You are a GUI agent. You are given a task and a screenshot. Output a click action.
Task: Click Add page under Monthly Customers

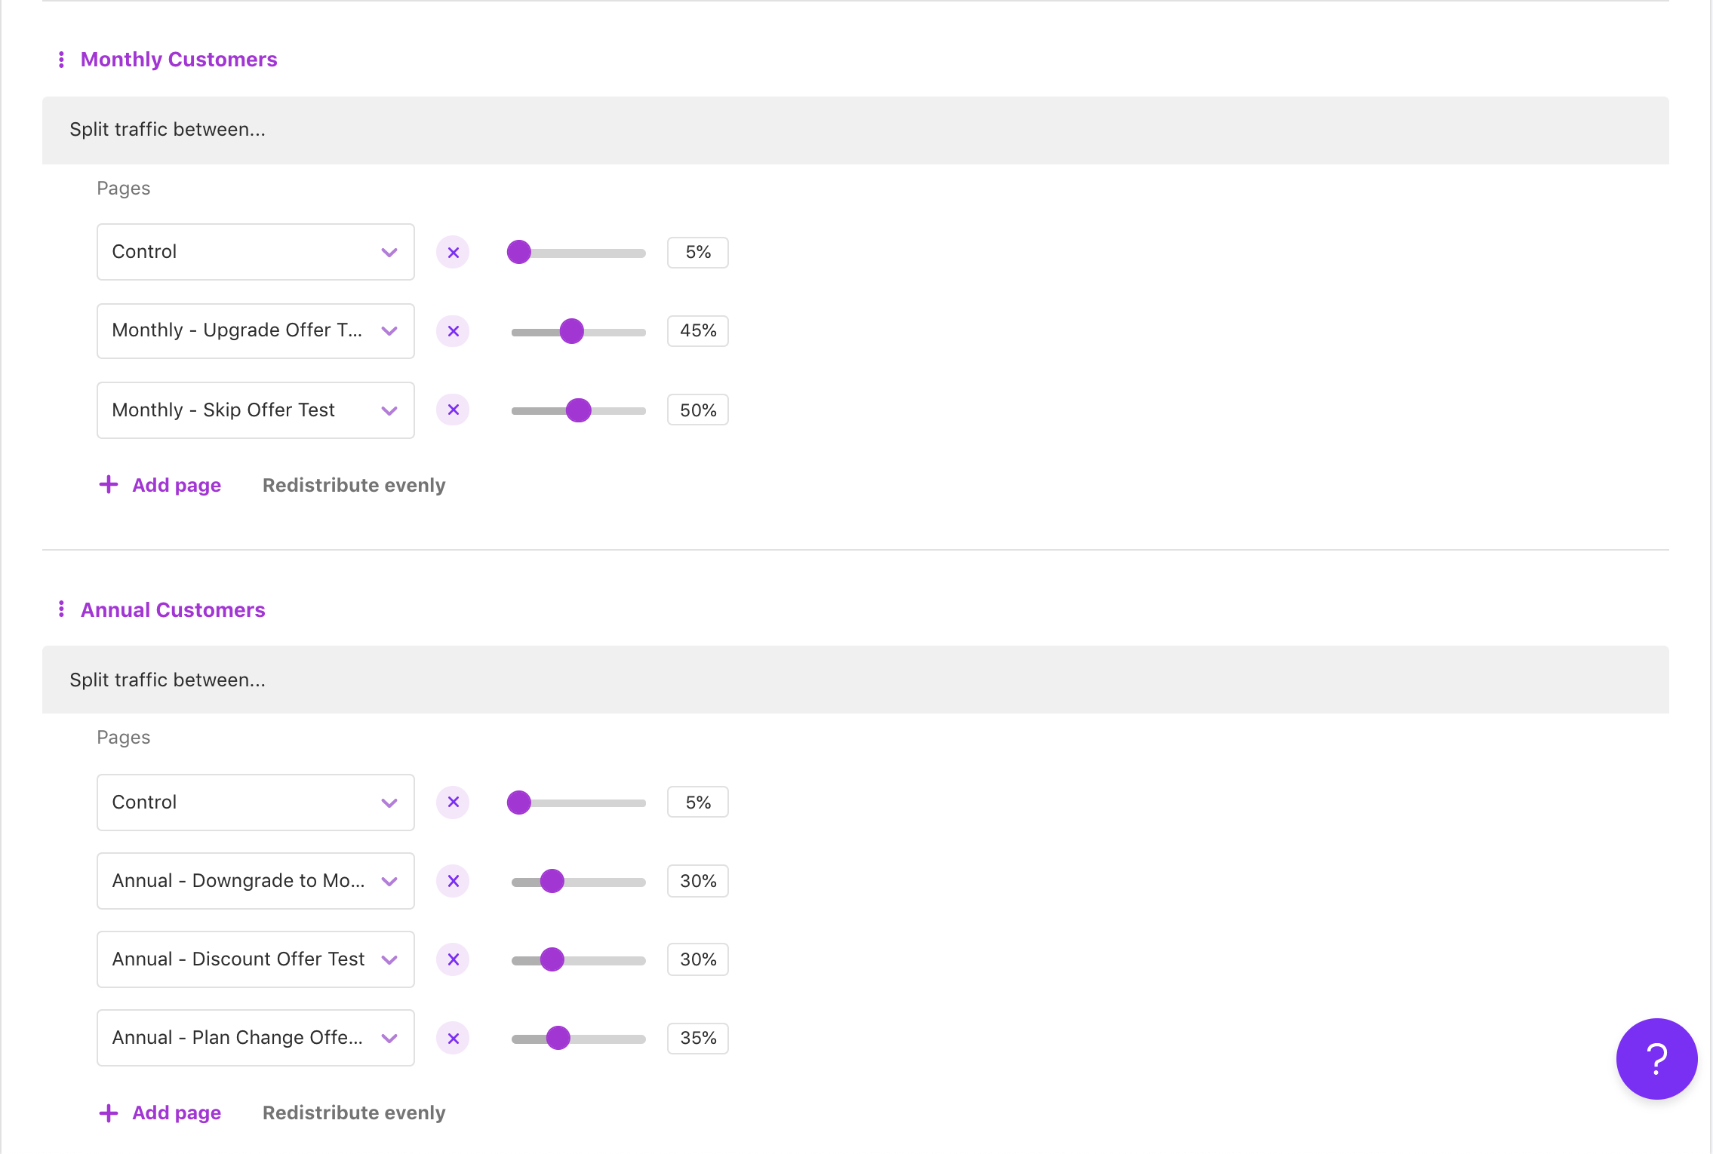pos(160,485)
